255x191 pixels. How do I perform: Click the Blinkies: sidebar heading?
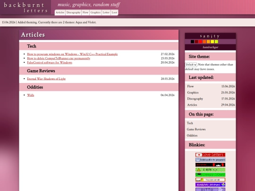(197, 145)
